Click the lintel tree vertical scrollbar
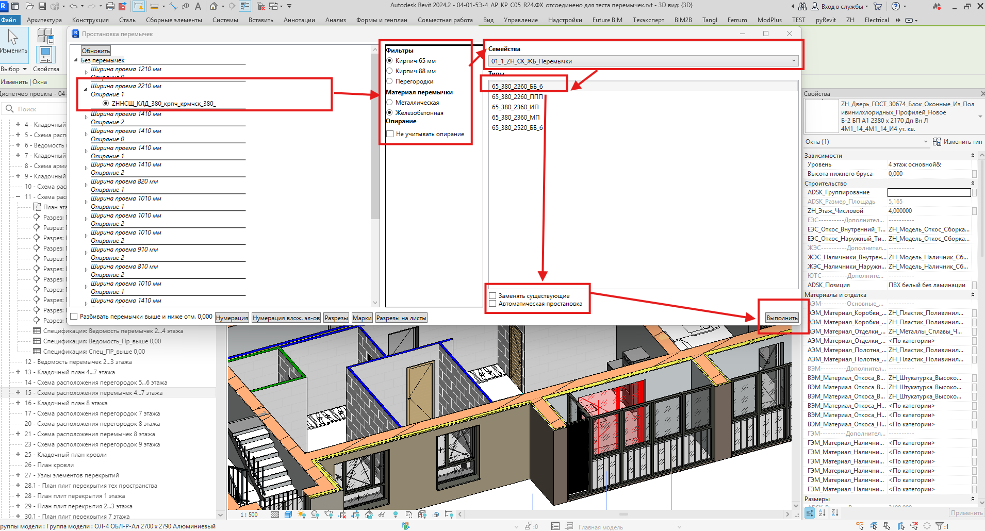The height and width of the screenshot is (531, 985). pyautogui.click(x=375, y=136)
